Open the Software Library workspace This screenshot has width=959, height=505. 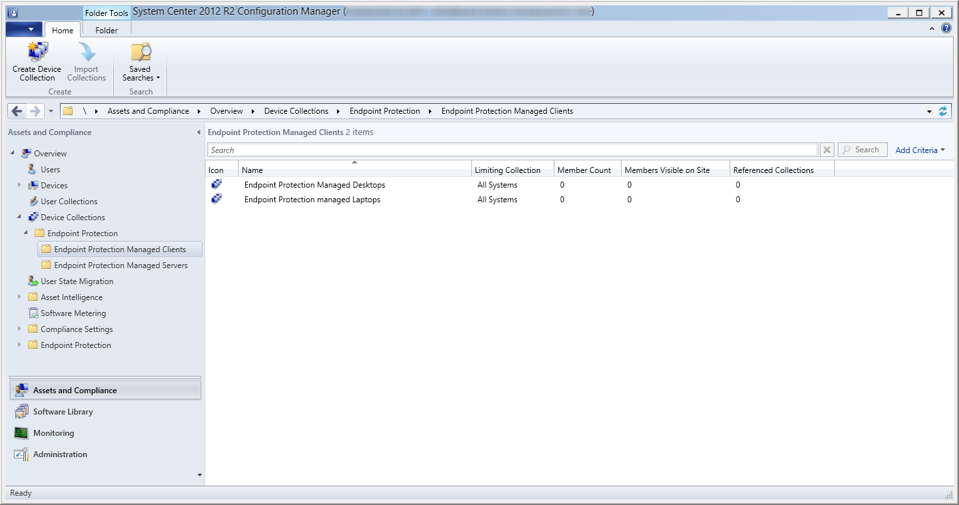(105, 412)
